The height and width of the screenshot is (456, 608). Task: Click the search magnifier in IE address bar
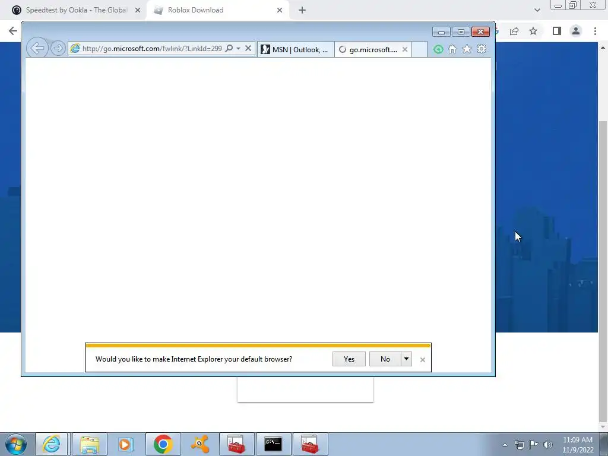[229, 49]
